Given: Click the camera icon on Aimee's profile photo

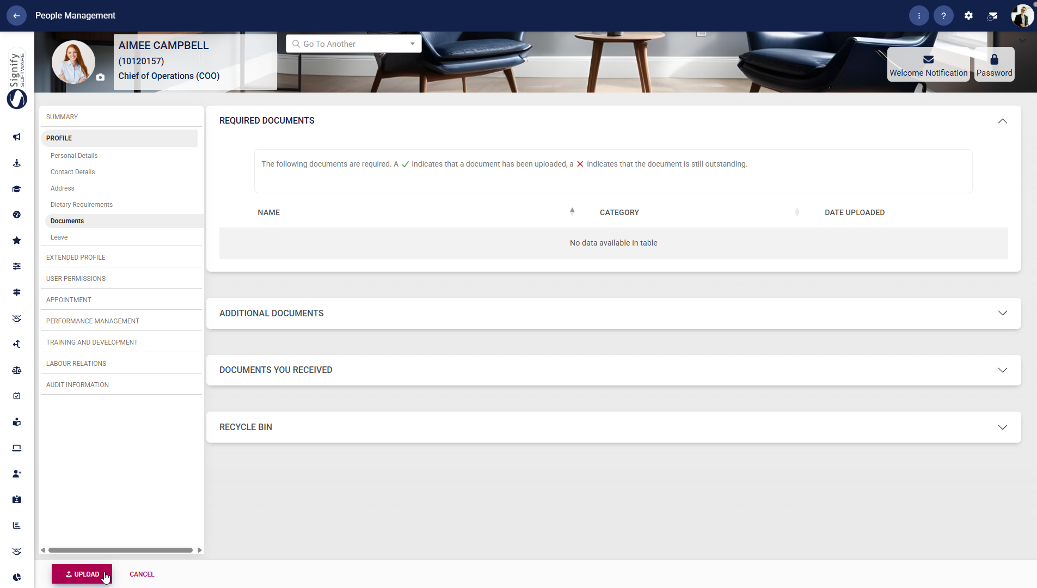Looking at the screenshot, I should (101, 77).
